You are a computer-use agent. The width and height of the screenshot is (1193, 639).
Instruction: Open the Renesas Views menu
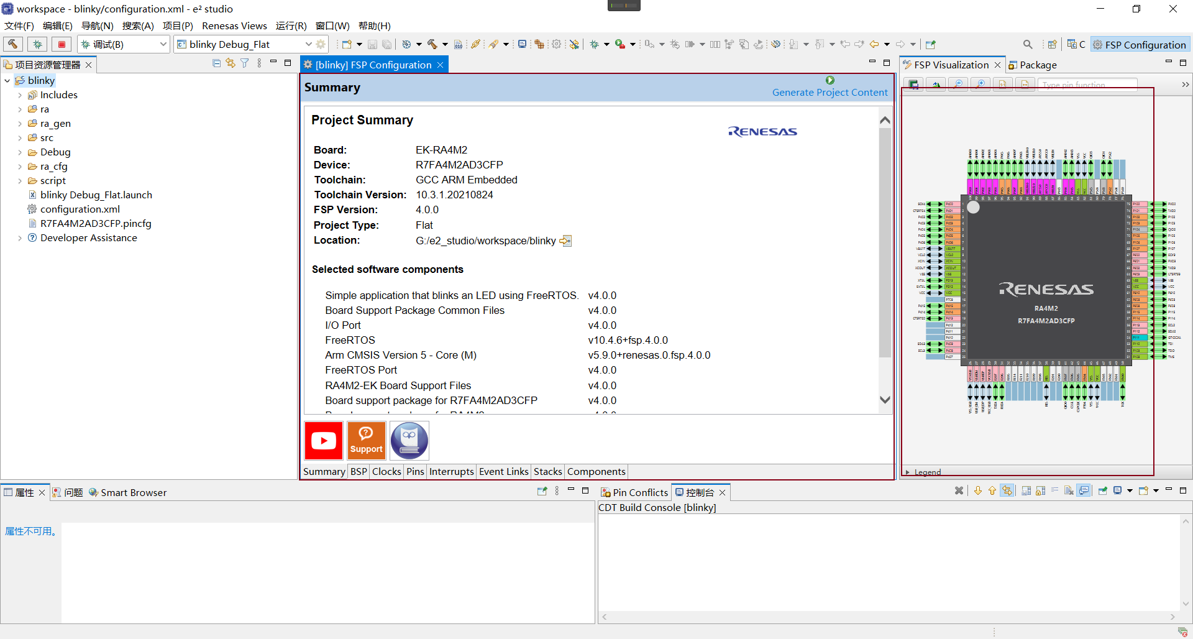(x=234, y=26)
